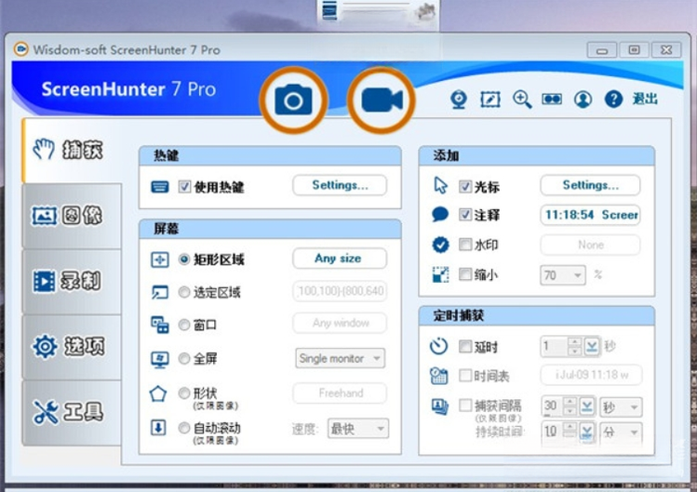Click the dual monitor view icon
This screenshot has width=697, height=492.
point(552,100)
